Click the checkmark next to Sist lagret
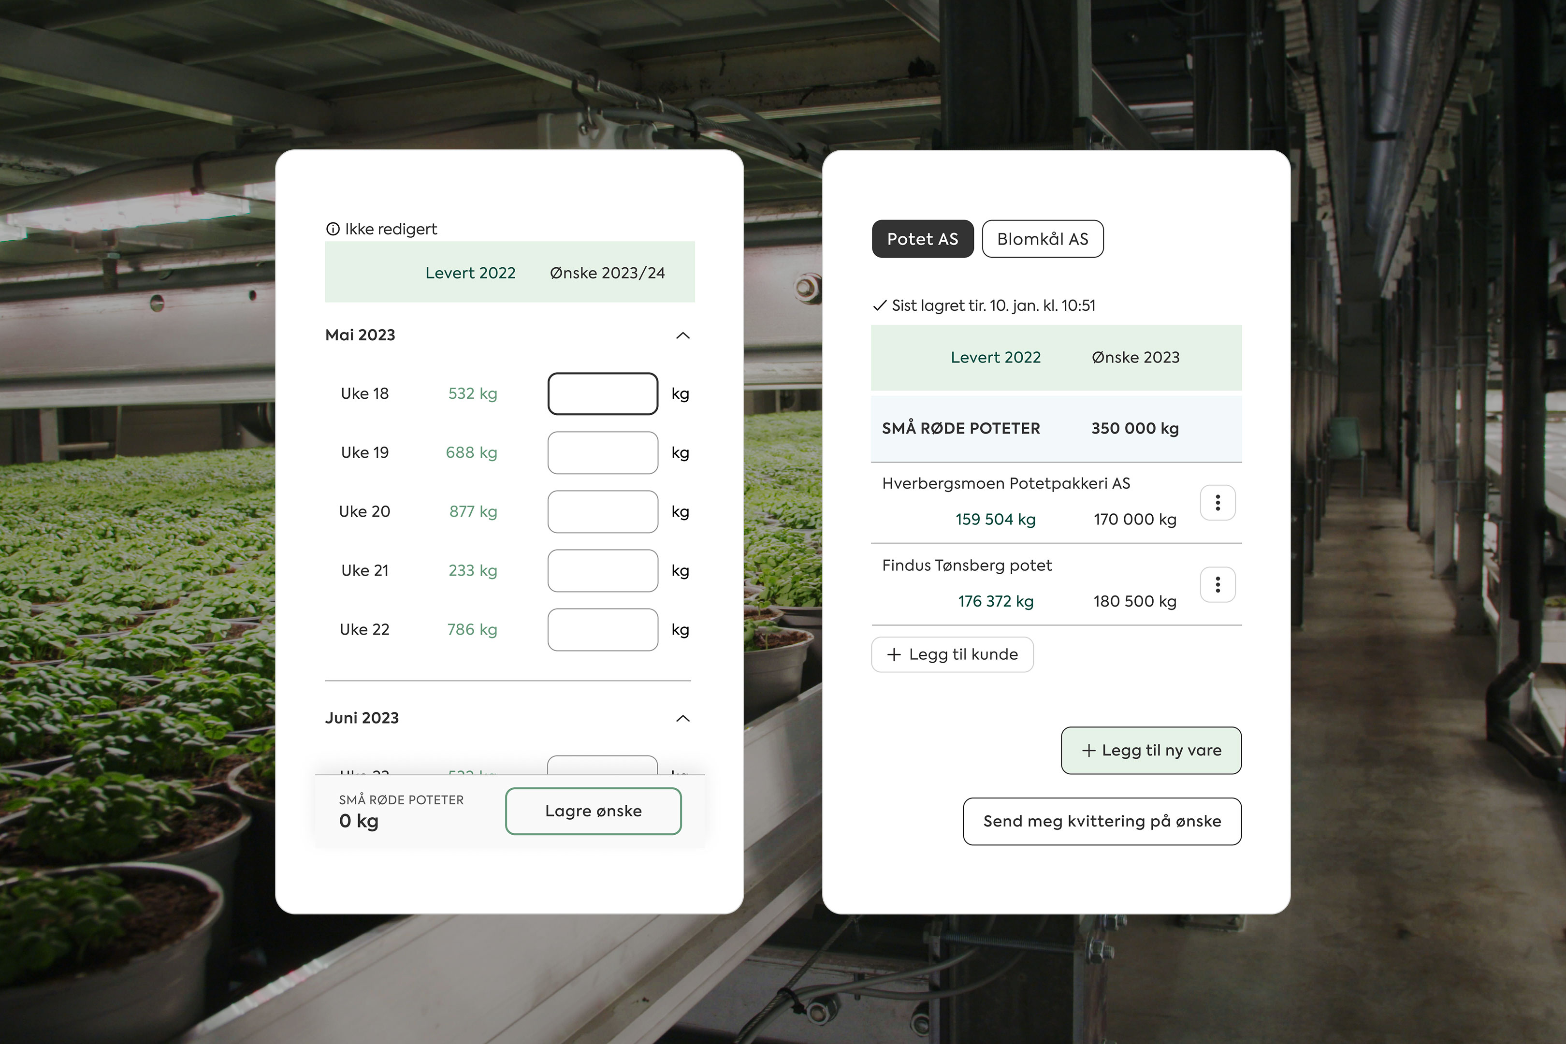1566x1044 pixels. pyautogui.click(x=880, y=305)
